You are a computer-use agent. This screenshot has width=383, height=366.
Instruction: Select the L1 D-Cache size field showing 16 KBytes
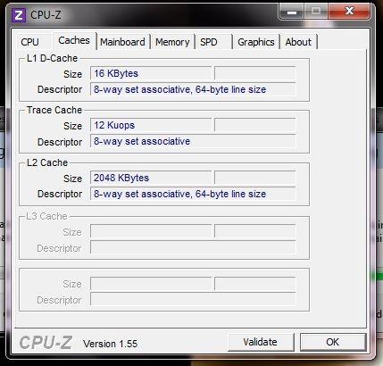pyautogui.click(x=151, y=73)
